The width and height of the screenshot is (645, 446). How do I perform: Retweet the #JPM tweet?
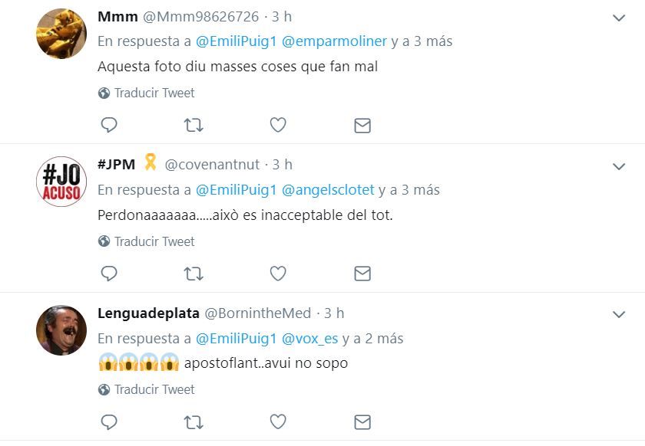pos(193,273)
